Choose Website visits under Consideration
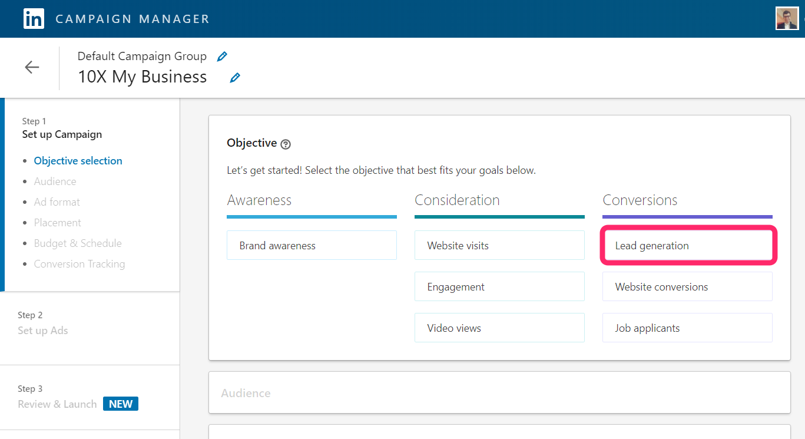The width and height of the screenshot is (805, 439). (x=499, y=245)
